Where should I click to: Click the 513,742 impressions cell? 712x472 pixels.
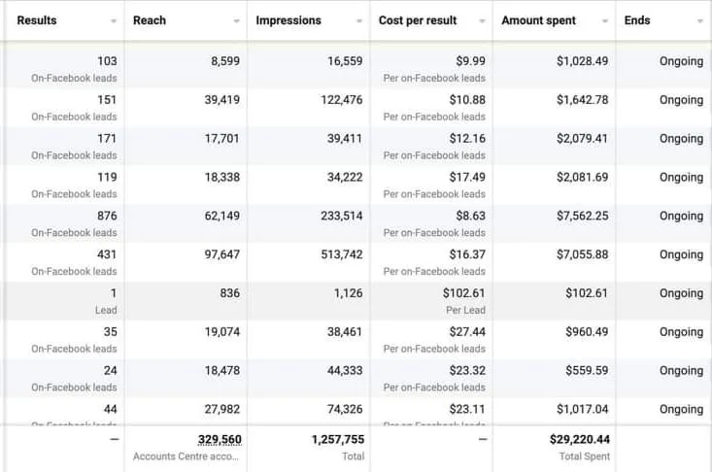(341, 254)
